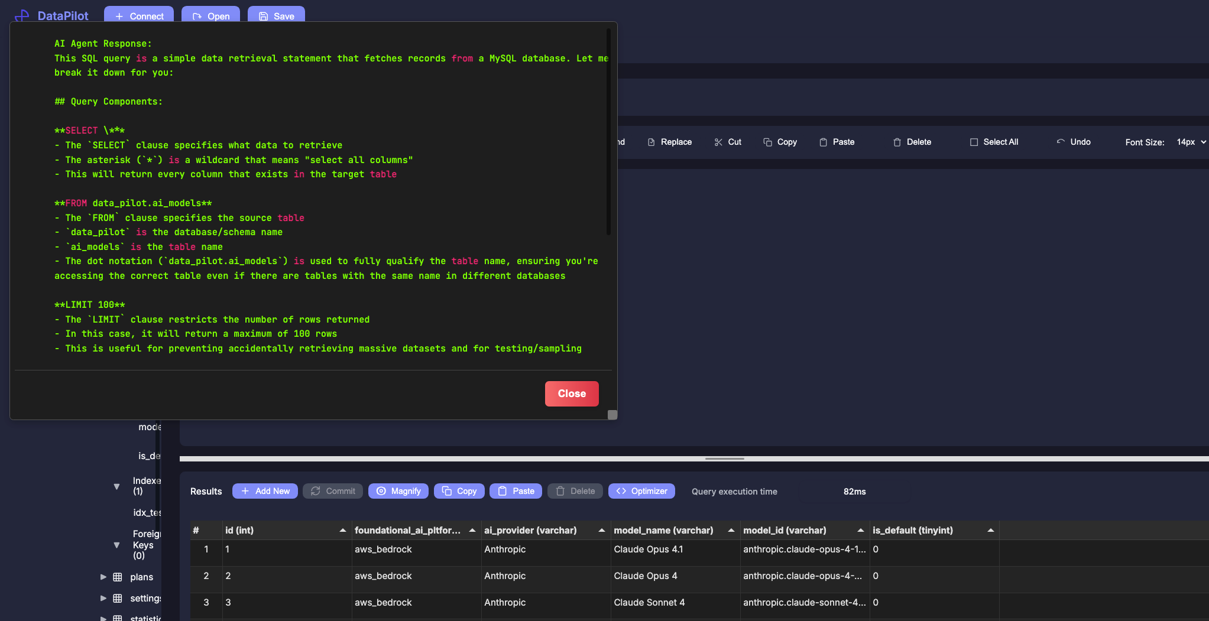Click the DataPilot logo icon
The height and width of the screenshot is (621, 1209).
point(22,15)
